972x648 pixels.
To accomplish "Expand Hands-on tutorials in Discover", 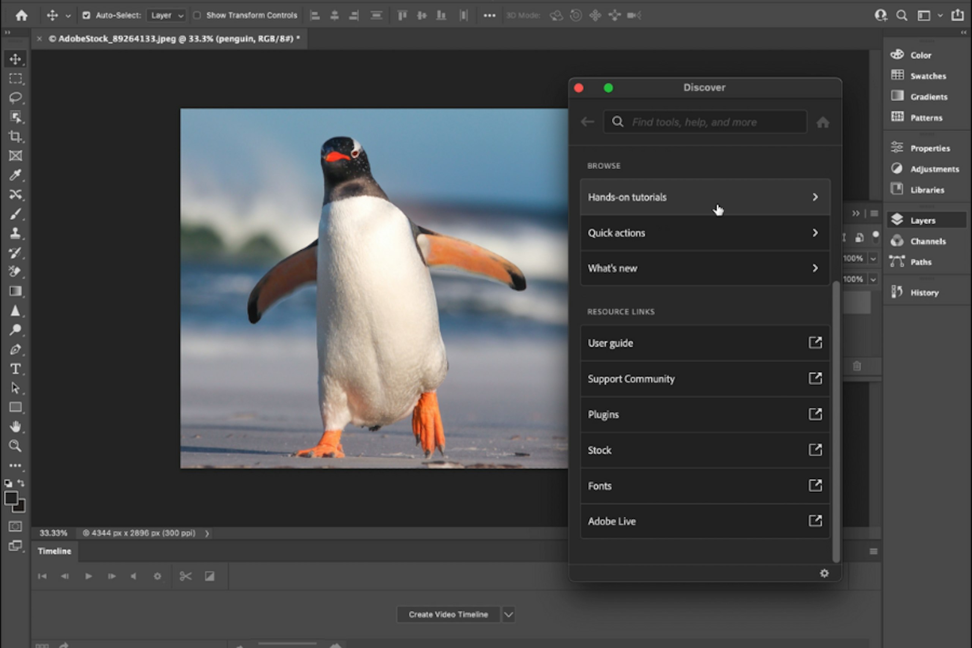I will [705, 197].
